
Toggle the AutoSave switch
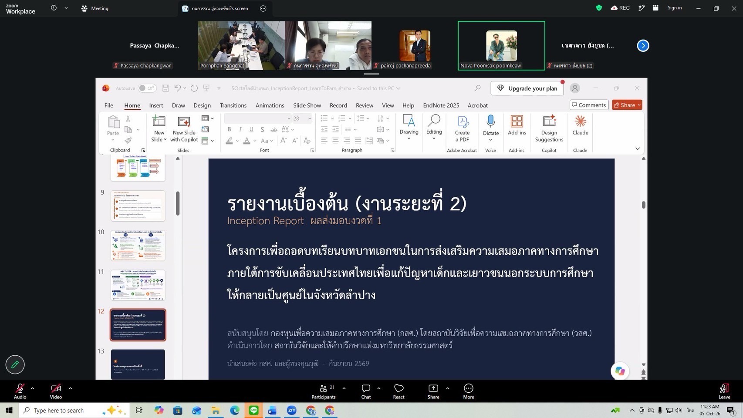[147, 88]
